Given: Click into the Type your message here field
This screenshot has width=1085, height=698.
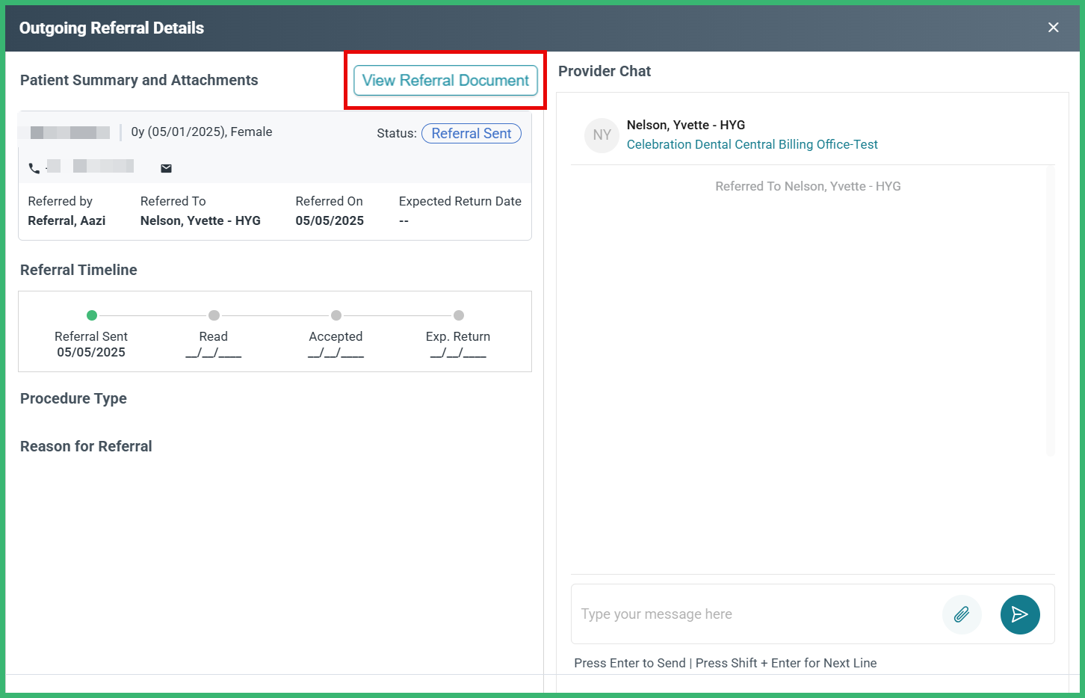Looking at the screenshot, I should point(747,614).
